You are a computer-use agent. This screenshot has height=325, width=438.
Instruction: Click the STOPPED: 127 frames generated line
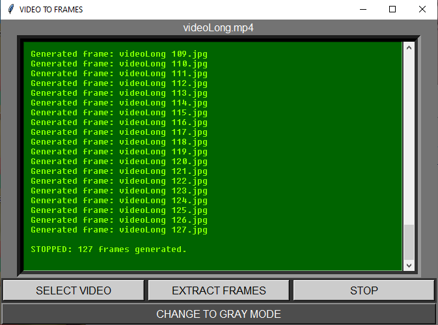point(109,249)
